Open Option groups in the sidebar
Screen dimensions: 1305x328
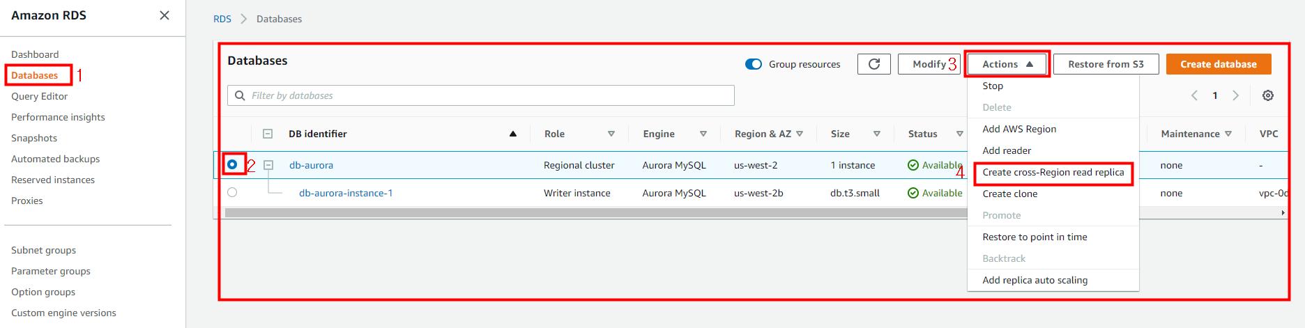(43, 292)
